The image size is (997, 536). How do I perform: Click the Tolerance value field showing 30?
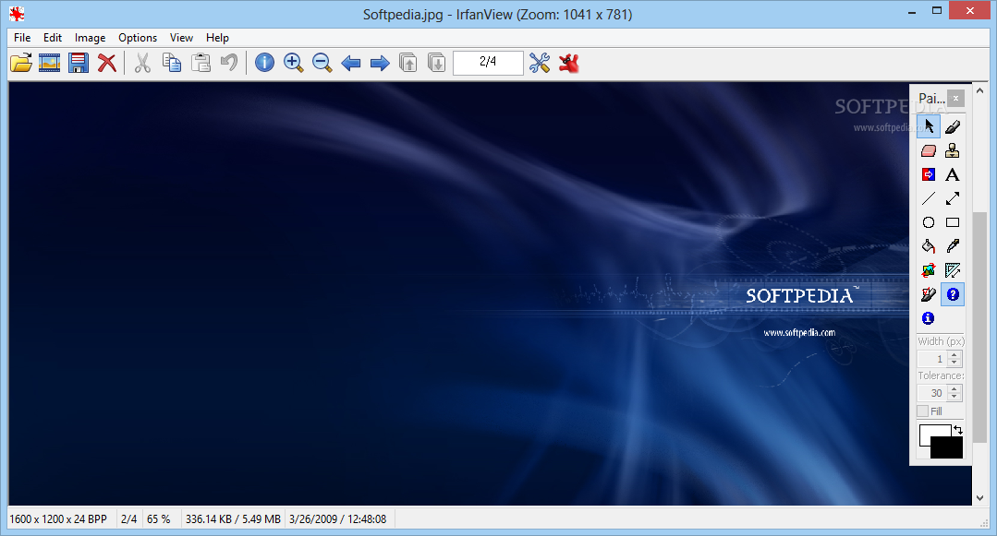(x=933, y=393)
